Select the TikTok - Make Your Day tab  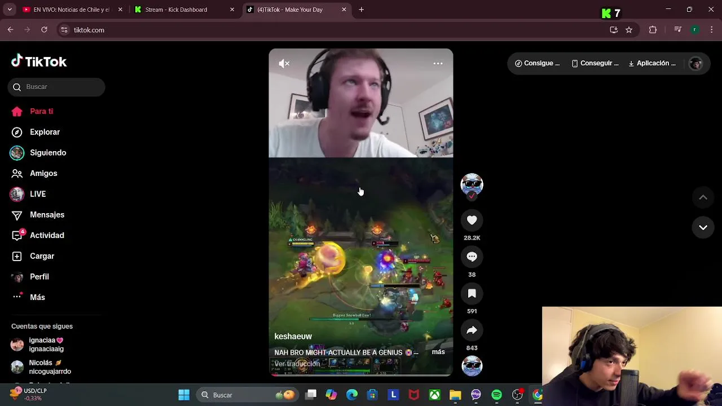296,10
